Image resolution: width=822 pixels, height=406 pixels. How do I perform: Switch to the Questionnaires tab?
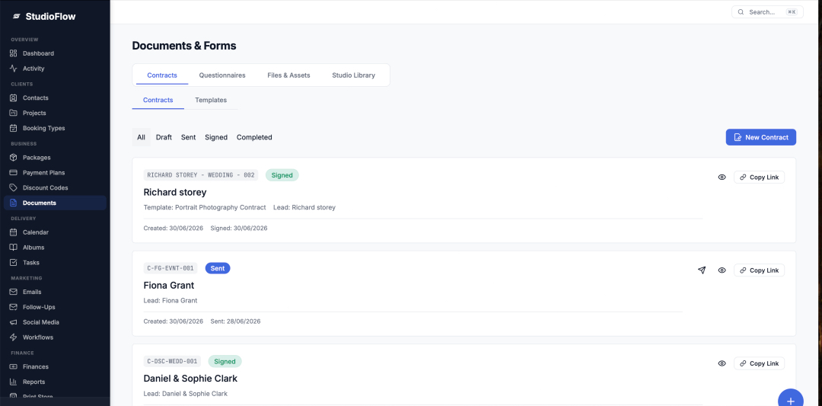click(x=222, y=75)
